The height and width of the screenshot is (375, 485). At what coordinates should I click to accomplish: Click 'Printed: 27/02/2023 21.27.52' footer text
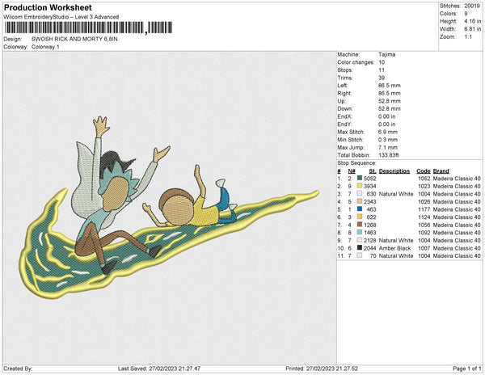(x=322, y=369)
